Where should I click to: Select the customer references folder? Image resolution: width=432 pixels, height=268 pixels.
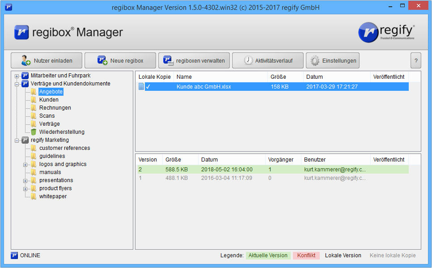[64, 148]
